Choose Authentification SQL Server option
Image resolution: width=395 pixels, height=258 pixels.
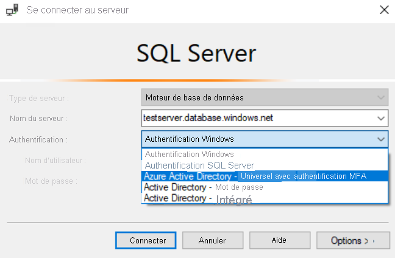199,165
